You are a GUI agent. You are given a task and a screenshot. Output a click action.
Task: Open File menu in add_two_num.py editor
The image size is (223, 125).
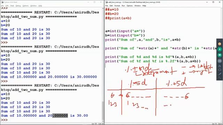[x=107, y=6]
